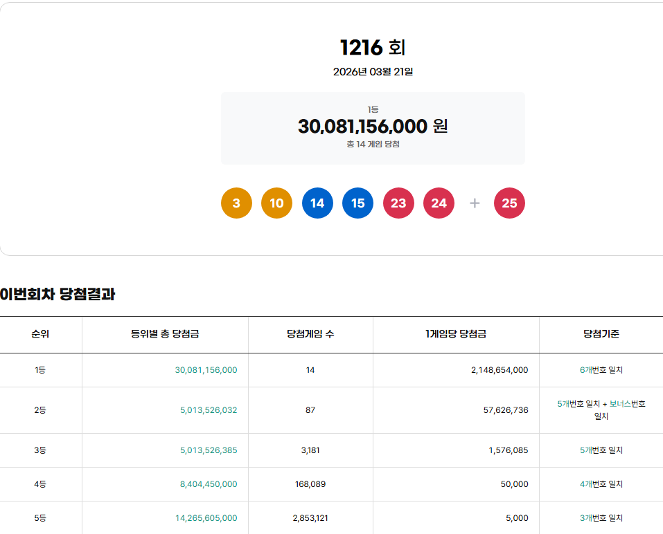This screenshot has width=663, height=534.
Task: Open the 2등 total prize 5,013,526,032
Action: pos(209,410)
